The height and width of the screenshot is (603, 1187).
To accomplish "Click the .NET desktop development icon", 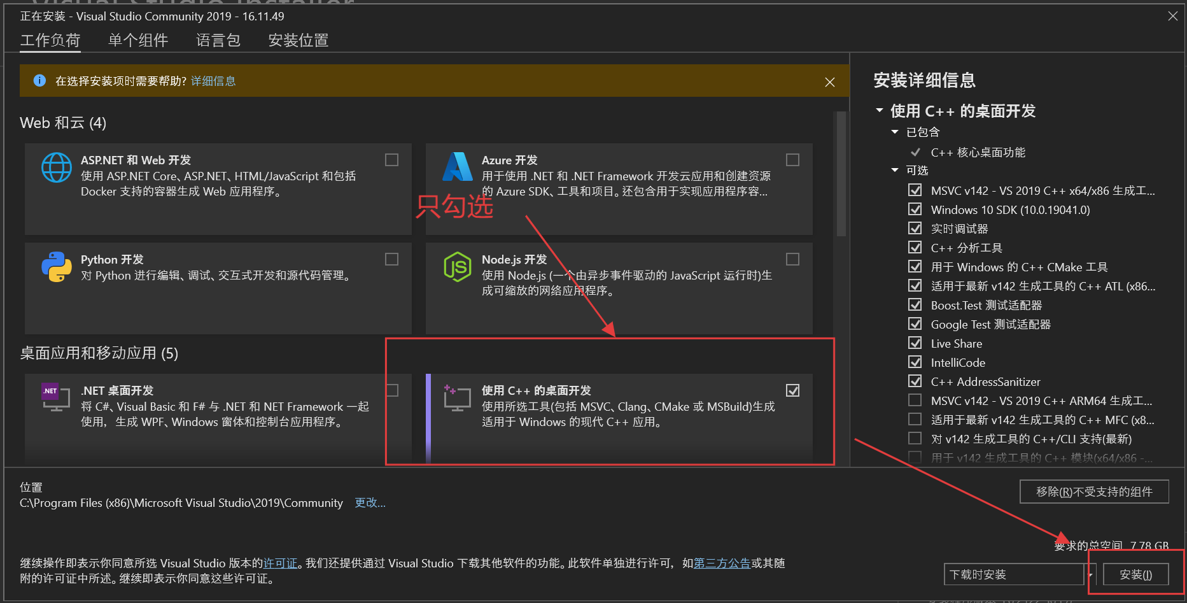I will 55,397.
